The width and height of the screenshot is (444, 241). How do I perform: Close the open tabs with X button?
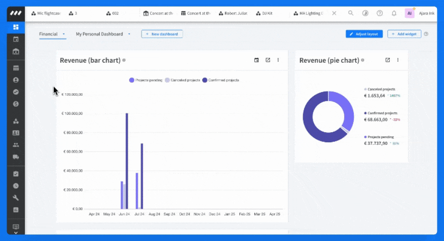(334, 13)
